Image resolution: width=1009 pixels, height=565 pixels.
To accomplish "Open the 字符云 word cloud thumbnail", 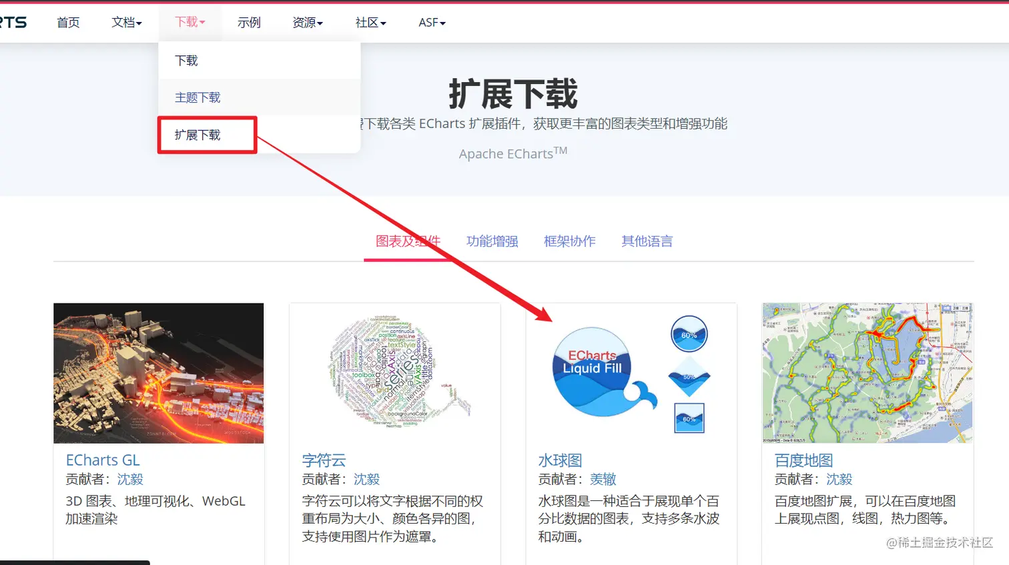I will point(395,374).
